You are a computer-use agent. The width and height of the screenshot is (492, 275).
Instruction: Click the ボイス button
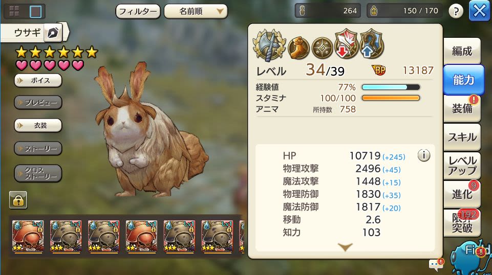click(38, 80)
